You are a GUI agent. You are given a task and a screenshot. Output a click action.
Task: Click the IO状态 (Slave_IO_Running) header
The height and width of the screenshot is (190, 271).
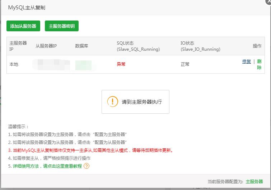pyautogui.click(x=200, y=46)
